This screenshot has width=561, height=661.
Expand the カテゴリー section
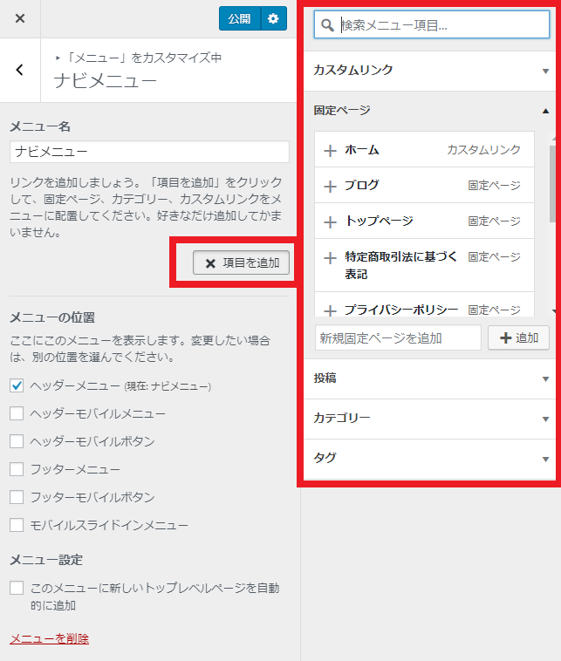(x=431, y=418)
